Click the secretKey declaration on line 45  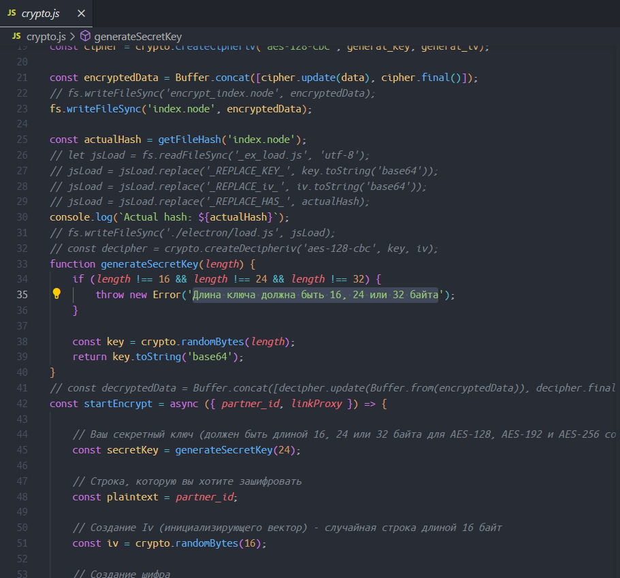[133, 450]
